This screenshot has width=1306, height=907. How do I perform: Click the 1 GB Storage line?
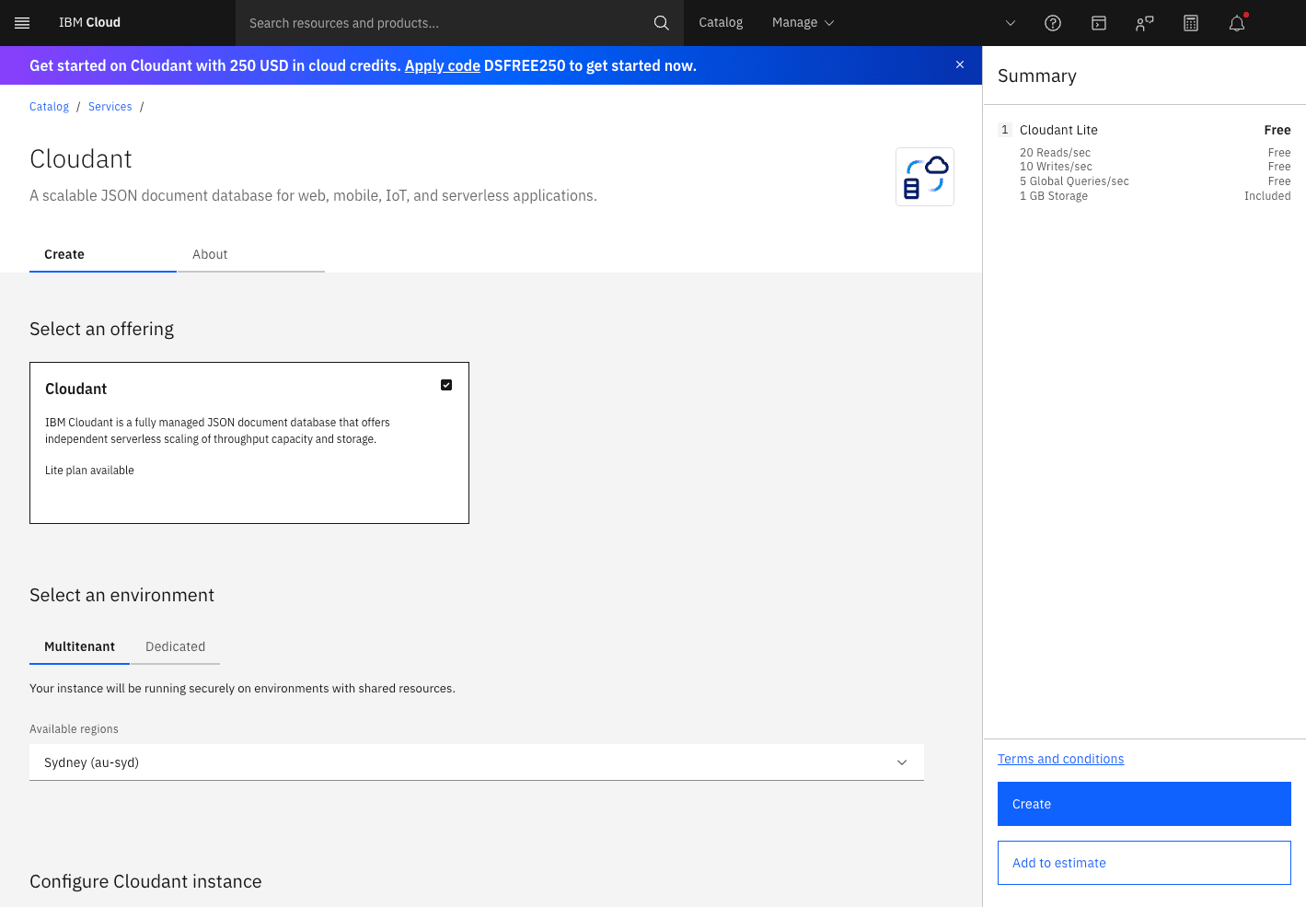point(1054,196)
